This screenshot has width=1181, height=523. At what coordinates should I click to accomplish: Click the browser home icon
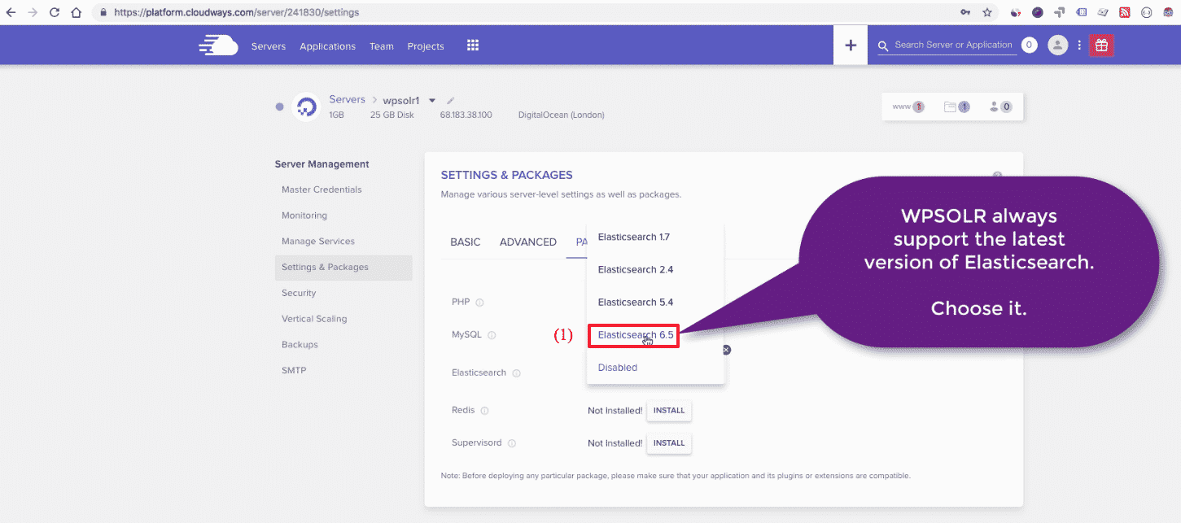76,12
